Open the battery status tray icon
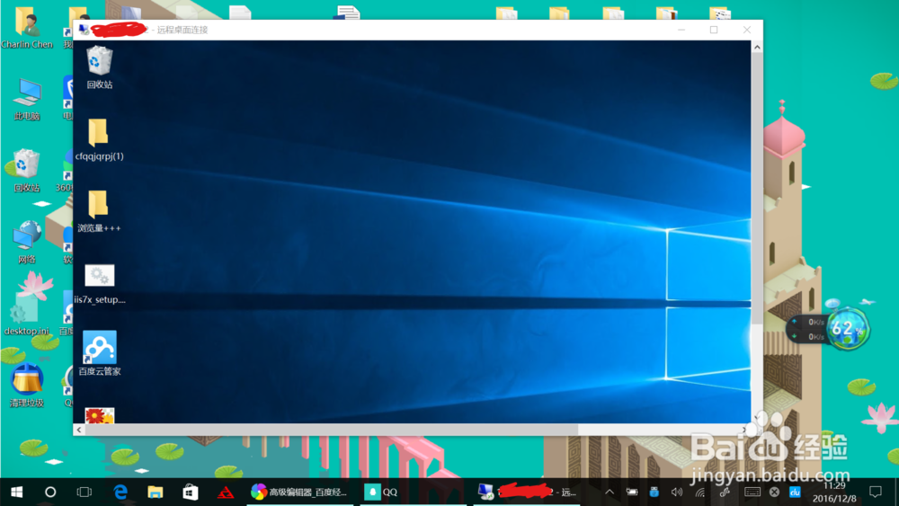The height and width of the screenshot is (506, 899). (x=632, y=492)
